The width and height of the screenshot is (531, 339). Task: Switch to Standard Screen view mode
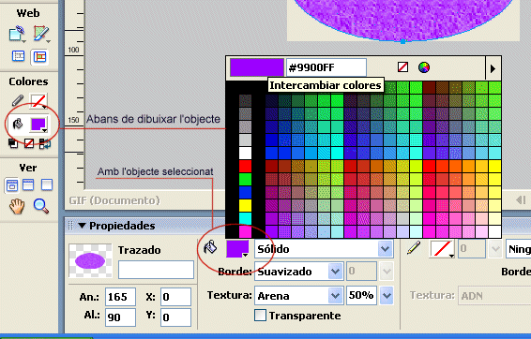[x=12, y=185]
